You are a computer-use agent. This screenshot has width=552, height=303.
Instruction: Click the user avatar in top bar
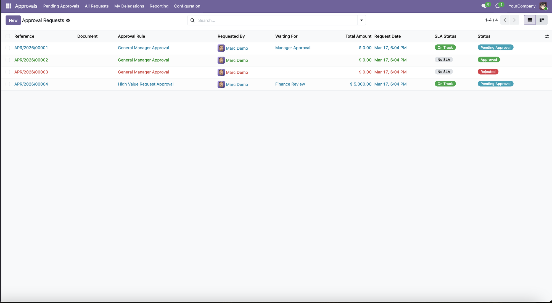(543, 6)
